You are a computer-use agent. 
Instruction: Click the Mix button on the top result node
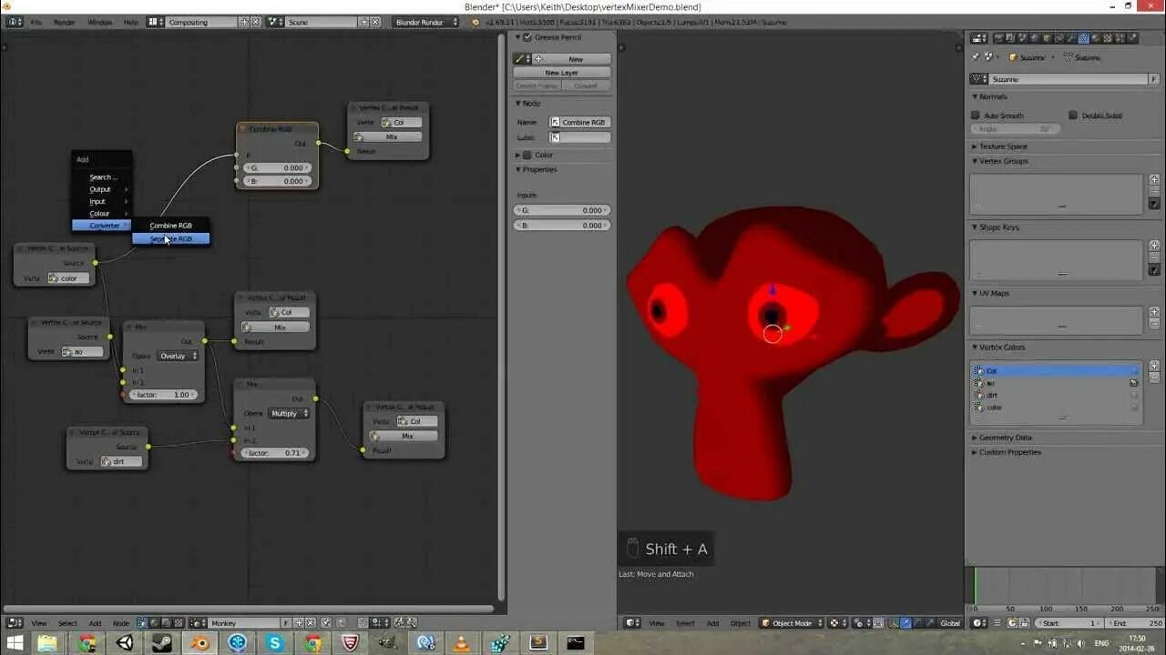tap(387, 136)
